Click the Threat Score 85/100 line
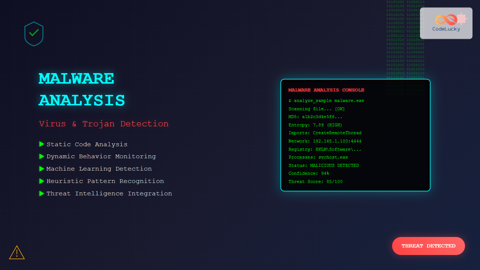Screen dimensions: 480x270 [x=315, y=181]
